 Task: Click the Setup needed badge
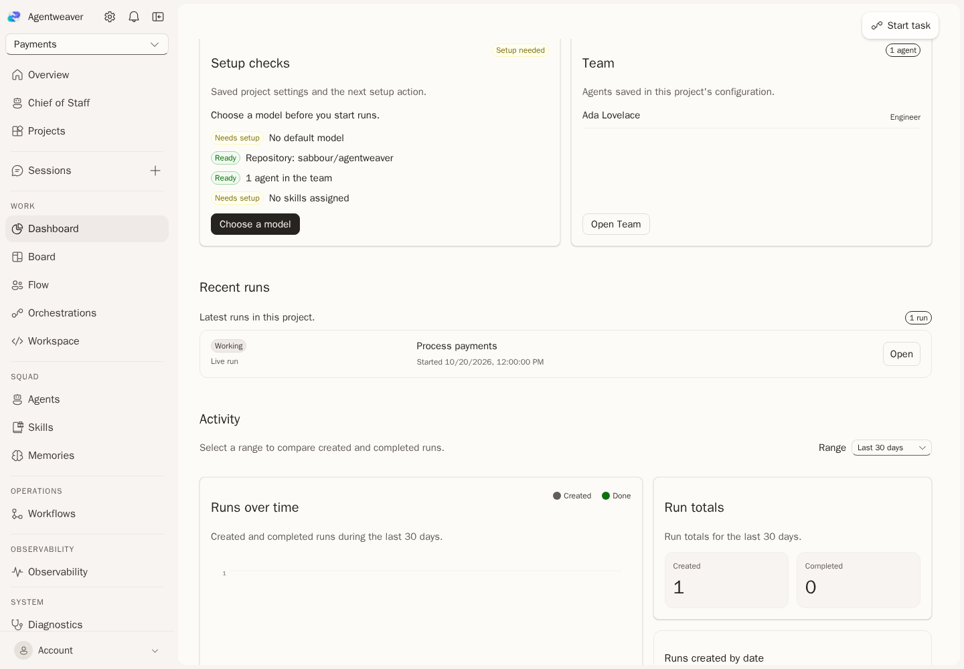coord(520,50)
